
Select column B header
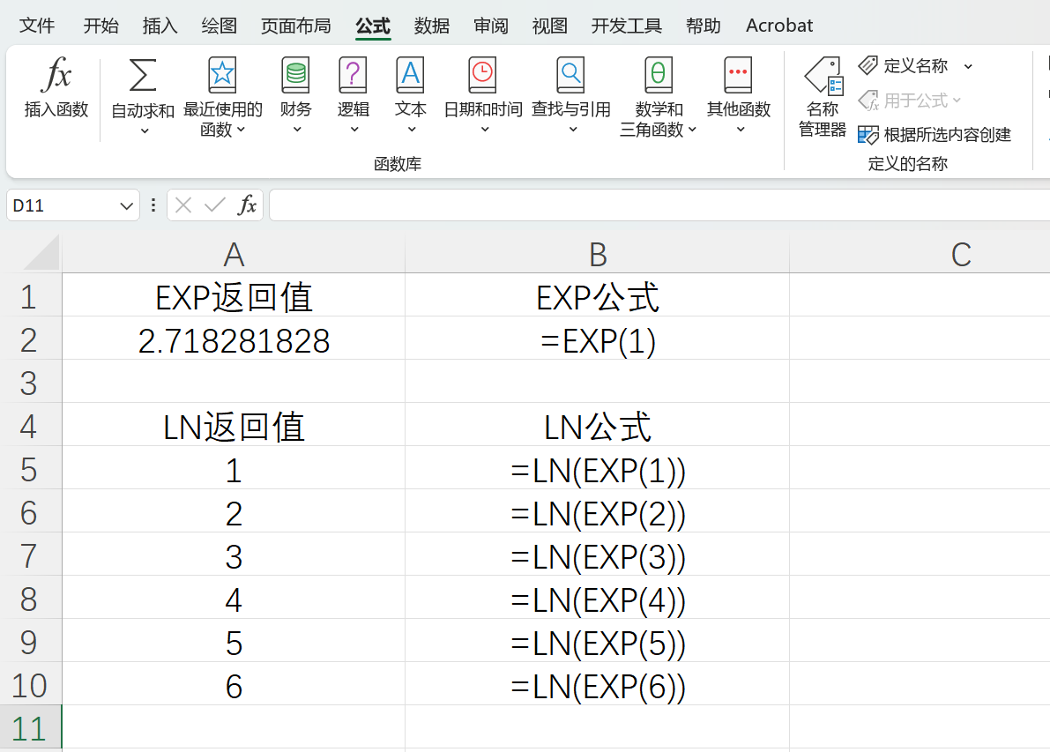point(598,255)
